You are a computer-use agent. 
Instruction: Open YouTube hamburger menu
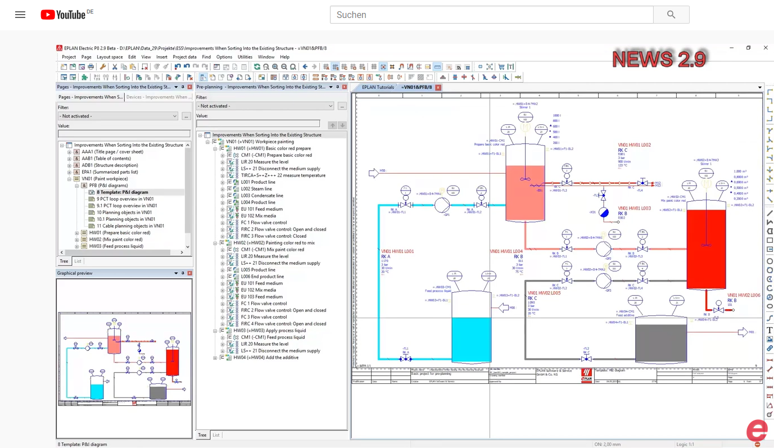(20, 15)
